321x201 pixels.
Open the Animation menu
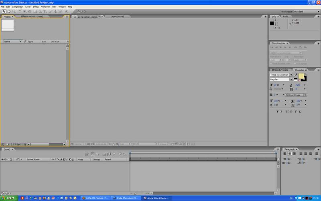tap(45, 7)
